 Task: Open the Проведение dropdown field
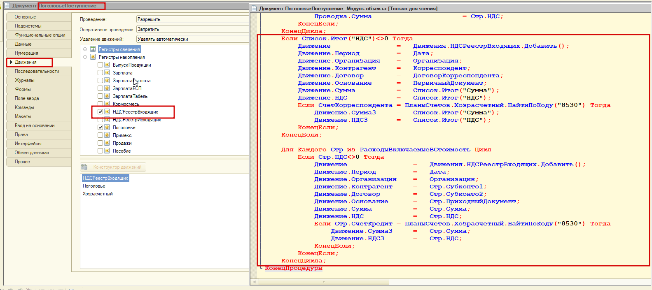click(x=192, y=19)
